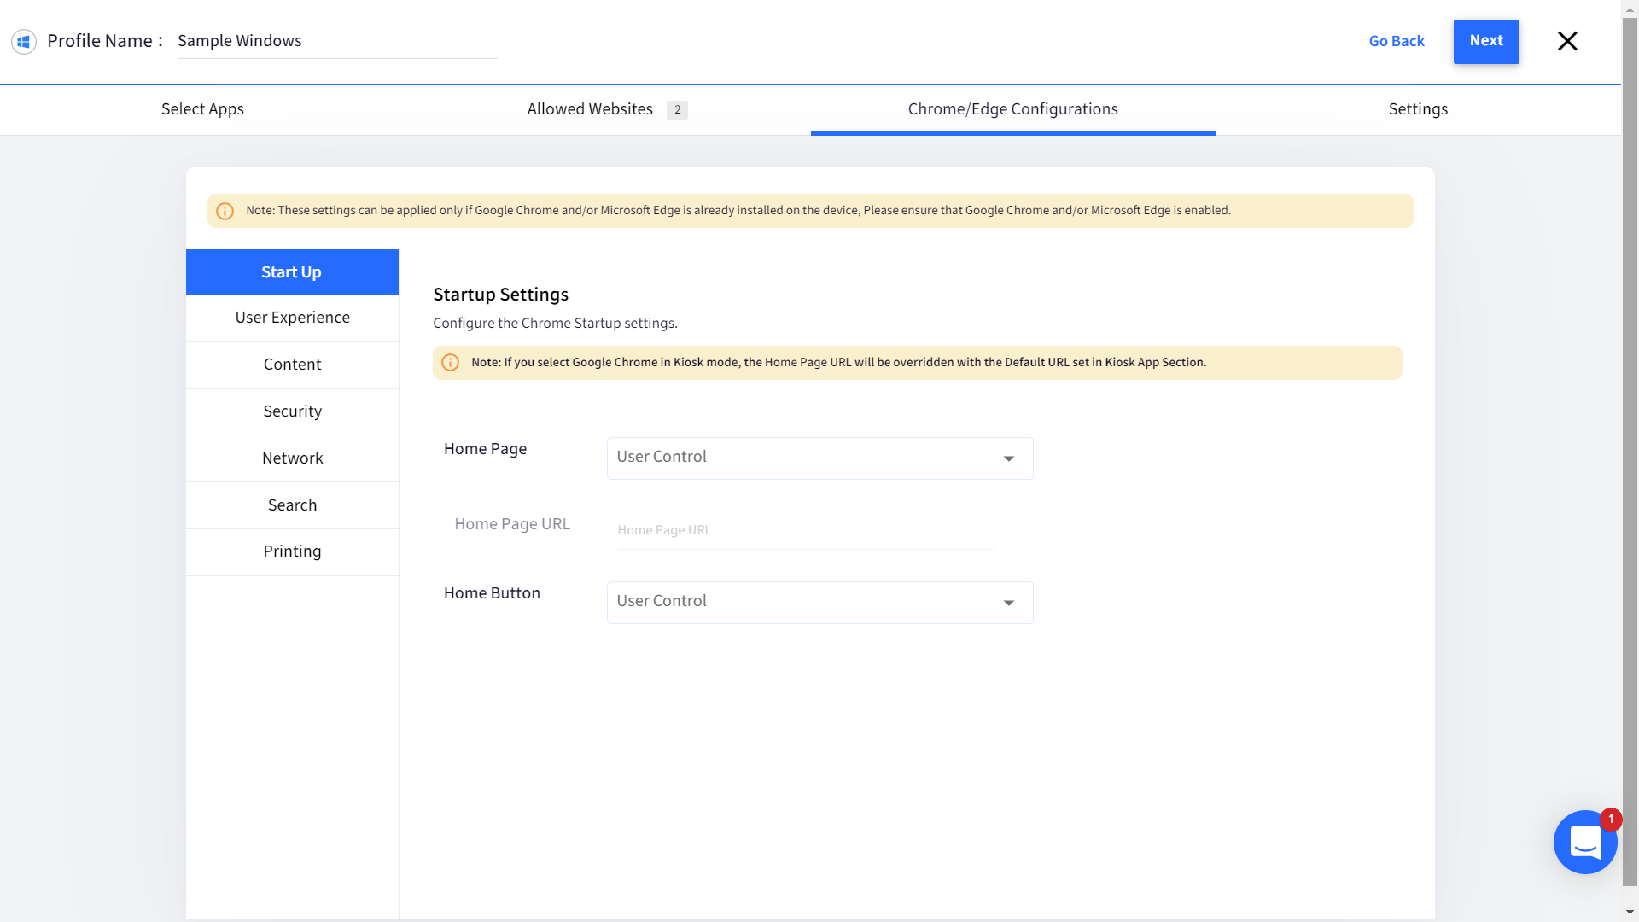
Task: Open the Settings tab
Action: coord(1418,108)
